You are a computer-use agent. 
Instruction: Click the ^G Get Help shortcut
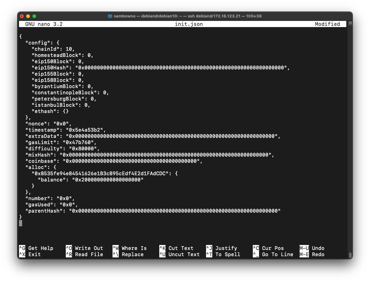(36, 248)
